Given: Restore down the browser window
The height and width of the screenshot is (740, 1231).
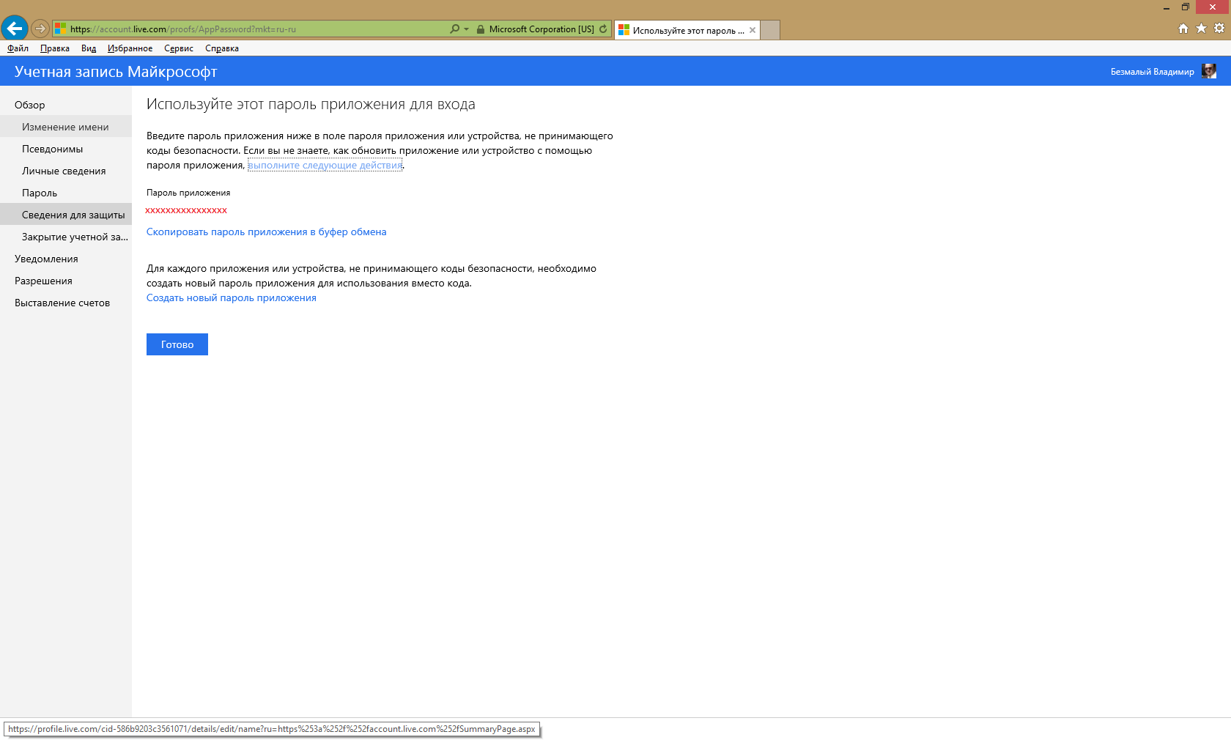Looking at the screenshot, I should pyautogui.click(x=1186, y=7).
